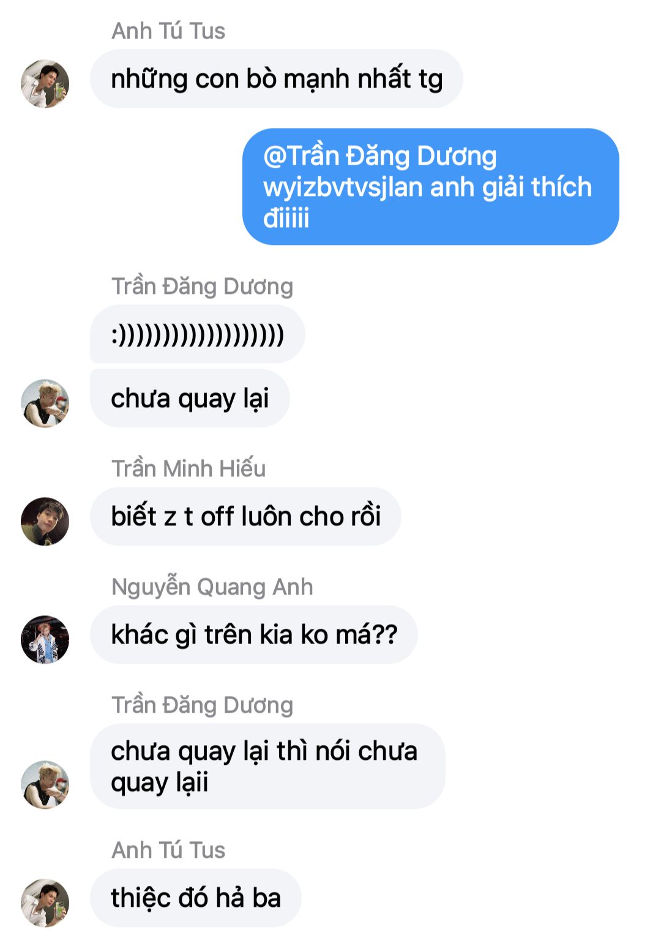Tap message 'biết z t off luôn cho rồi'

click(245, 516)
